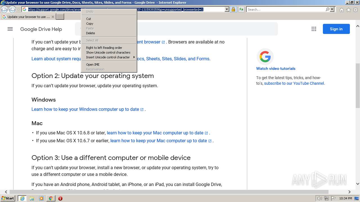Select Right to left Reading order
The image size is (360, 202).
109,48
